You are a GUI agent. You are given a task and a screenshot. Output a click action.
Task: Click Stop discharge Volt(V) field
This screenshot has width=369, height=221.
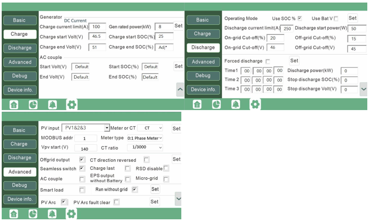[349, 90]
